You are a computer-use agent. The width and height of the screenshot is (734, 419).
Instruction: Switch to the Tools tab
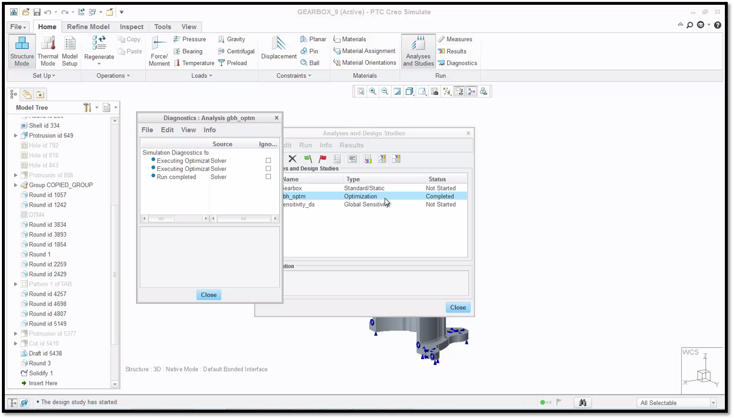[x=163, y=27]
